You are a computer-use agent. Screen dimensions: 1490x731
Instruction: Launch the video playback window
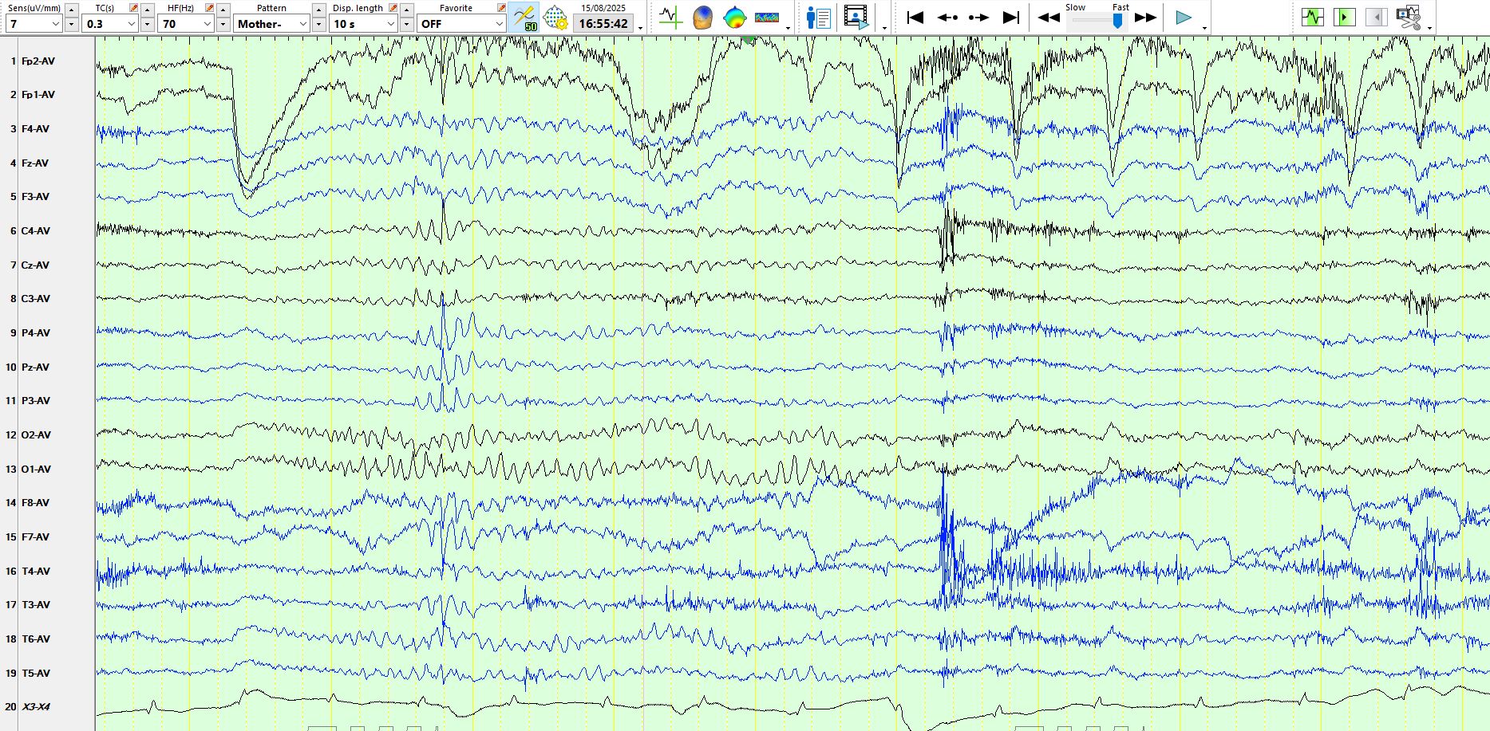tap(856, 18)
